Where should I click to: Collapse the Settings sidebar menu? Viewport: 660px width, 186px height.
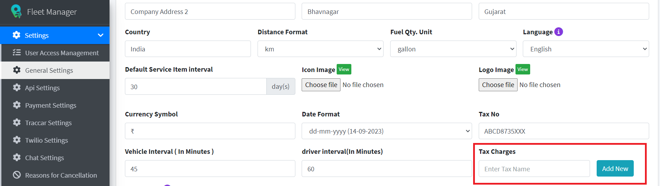click(100, 35)
